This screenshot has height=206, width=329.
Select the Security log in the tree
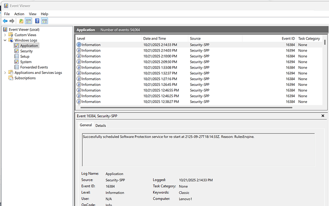click(26, 51)
